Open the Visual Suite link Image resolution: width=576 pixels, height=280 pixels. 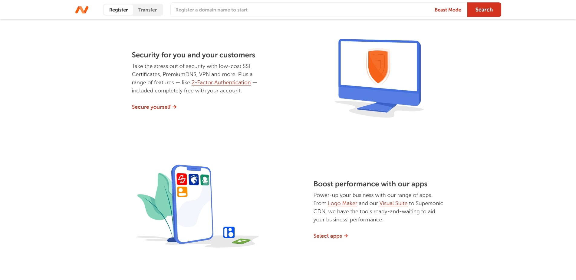(x=393, y=203)
